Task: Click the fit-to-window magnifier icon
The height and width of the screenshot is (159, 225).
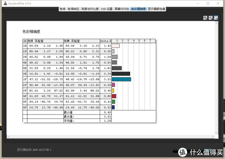Action: 216,18
